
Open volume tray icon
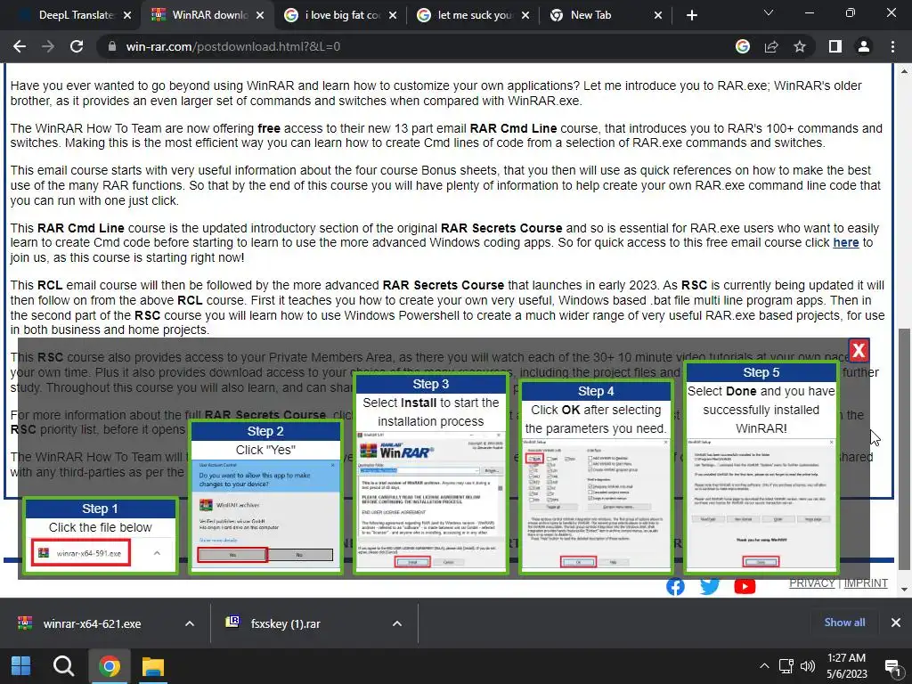[807, 666]
